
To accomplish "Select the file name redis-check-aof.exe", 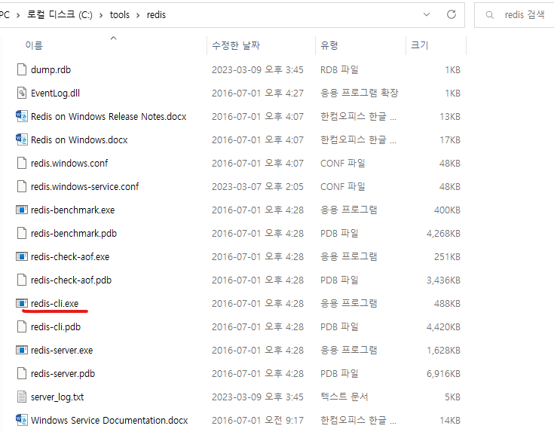I will coord(70,256).
